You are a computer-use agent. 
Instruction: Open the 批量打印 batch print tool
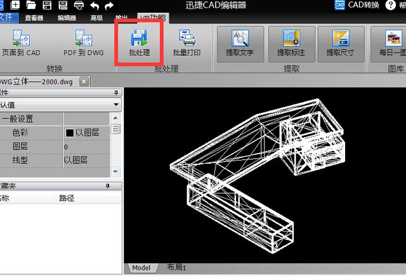click(x=187, y=43)
